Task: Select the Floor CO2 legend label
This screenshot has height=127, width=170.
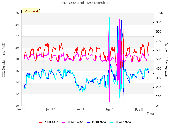Action: [51, 122]
